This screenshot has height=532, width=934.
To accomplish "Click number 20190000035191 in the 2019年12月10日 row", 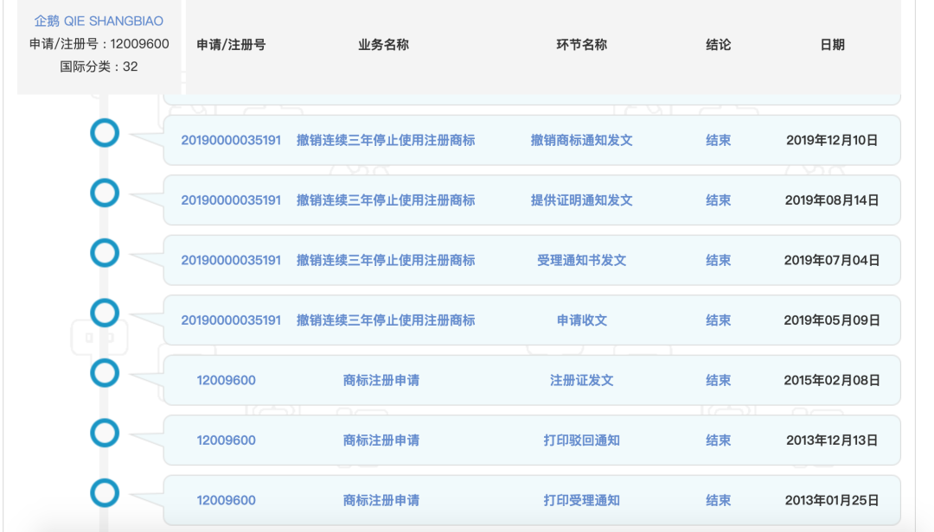I will tap(231, 140).
